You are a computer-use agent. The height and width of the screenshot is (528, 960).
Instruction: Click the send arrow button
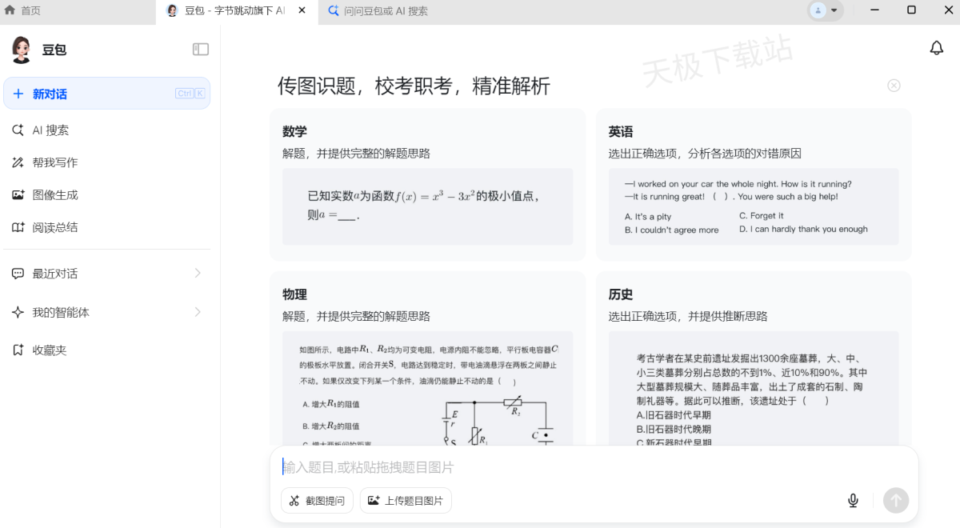(896, 501)
